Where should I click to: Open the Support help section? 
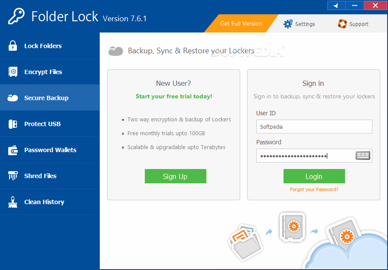353,24
